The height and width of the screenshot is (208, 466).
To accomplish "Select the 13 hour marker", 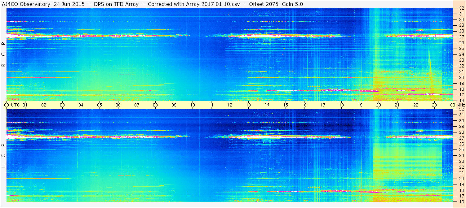I will click(248, 105).
